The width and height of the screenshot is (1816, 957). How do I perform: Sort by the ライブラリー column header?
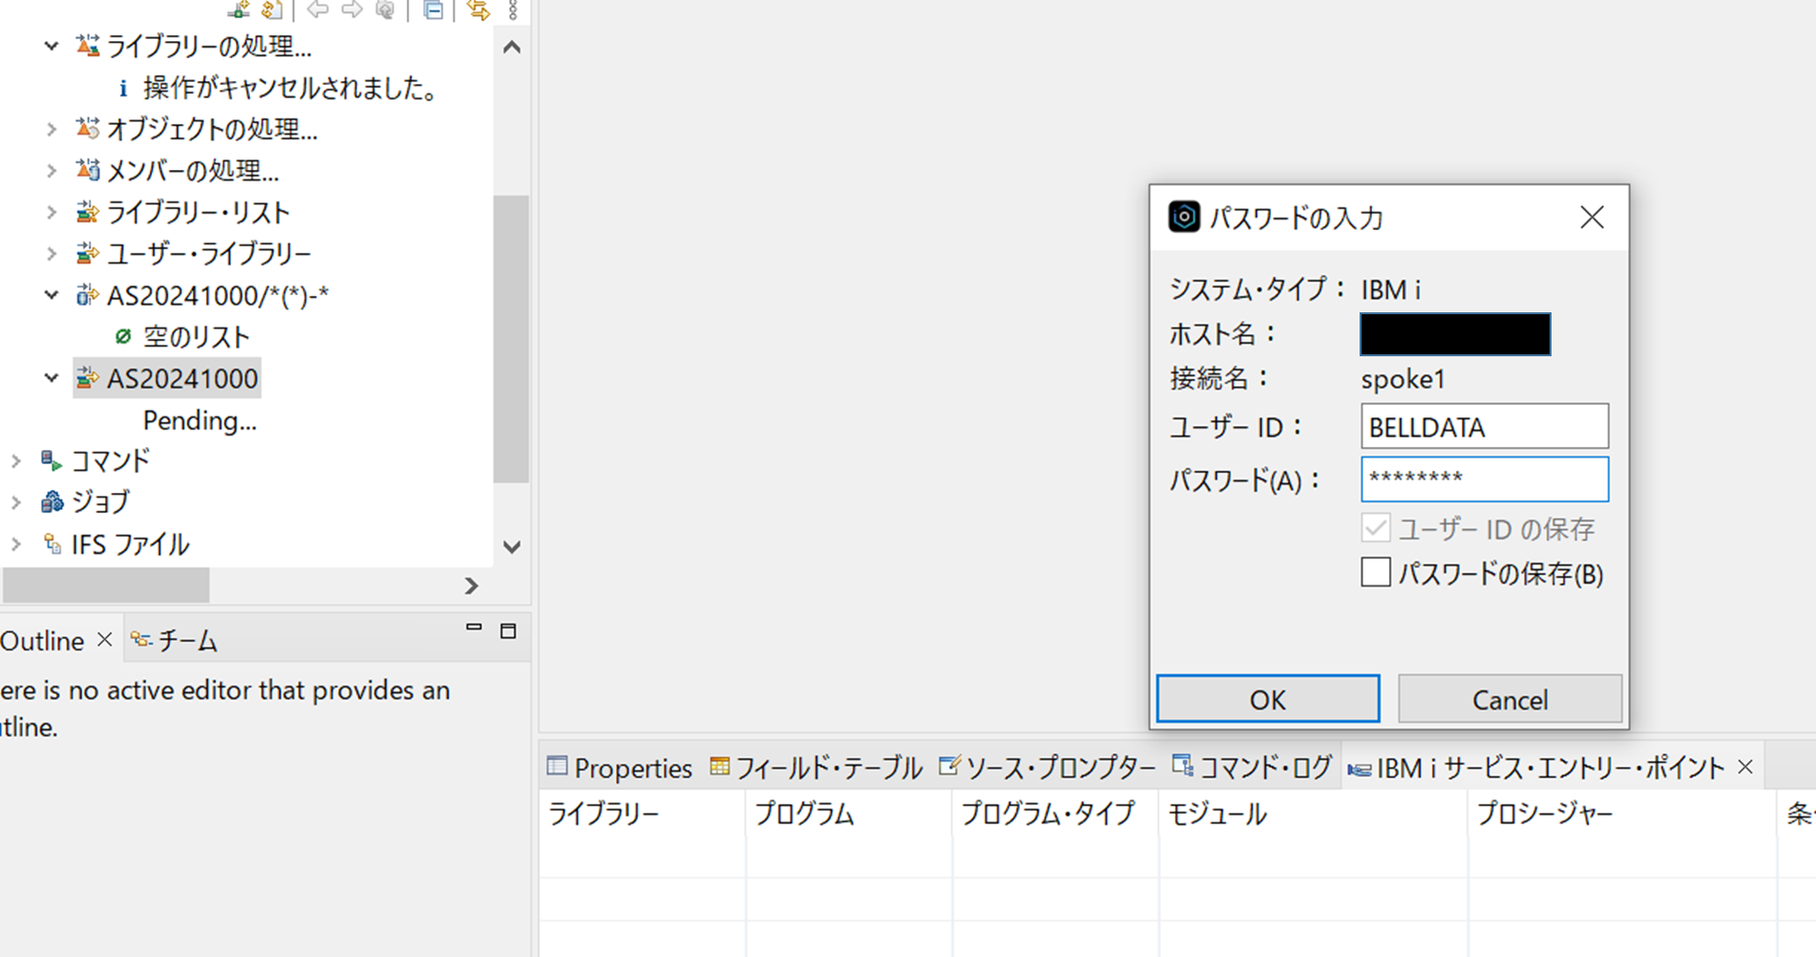642,814
